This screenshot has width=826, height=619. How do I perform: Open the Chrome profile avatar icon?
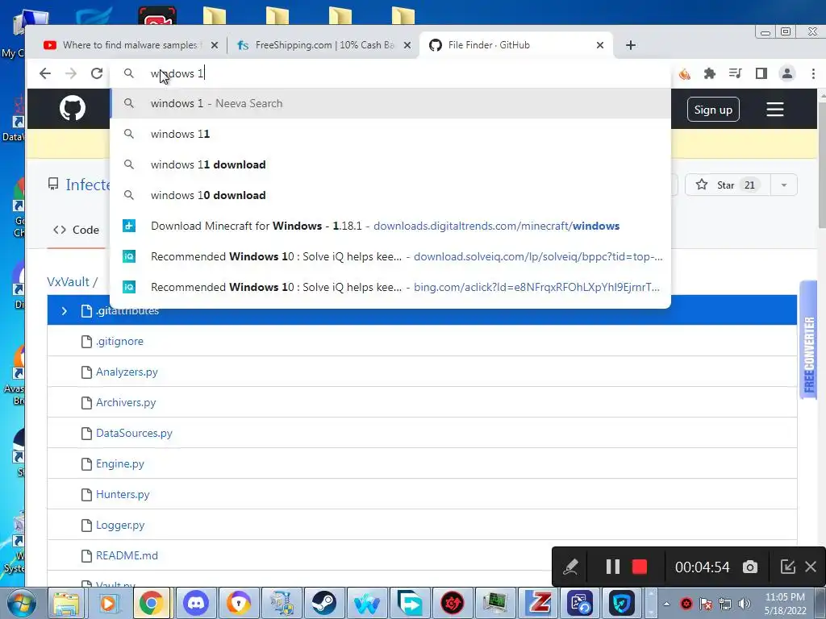click(x=787, y=73)
